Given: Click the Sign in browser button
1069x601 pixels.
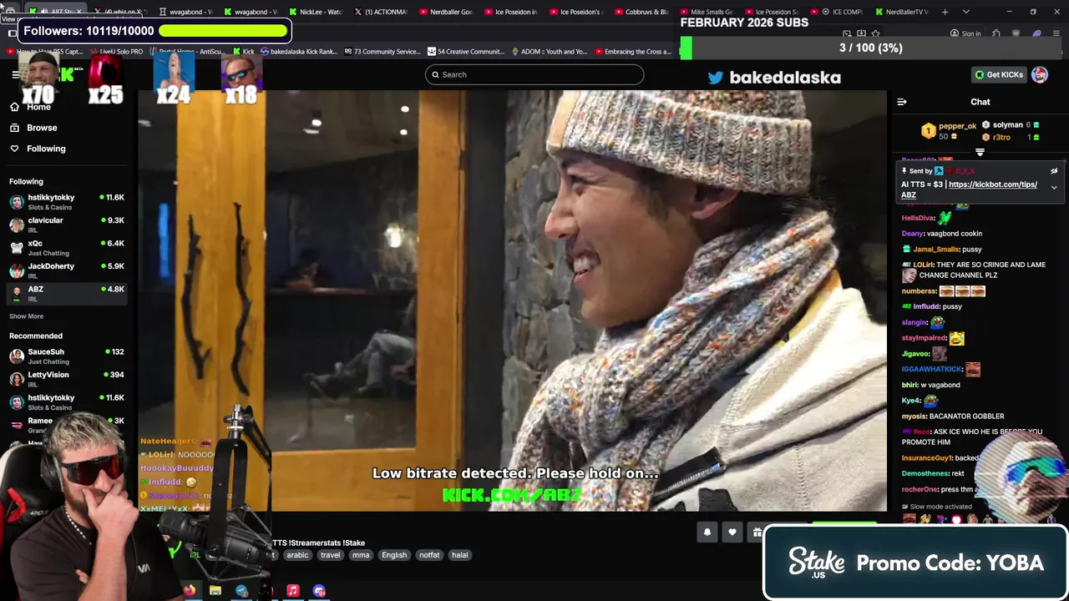Looking at the screenshot, I should point(965,33).
